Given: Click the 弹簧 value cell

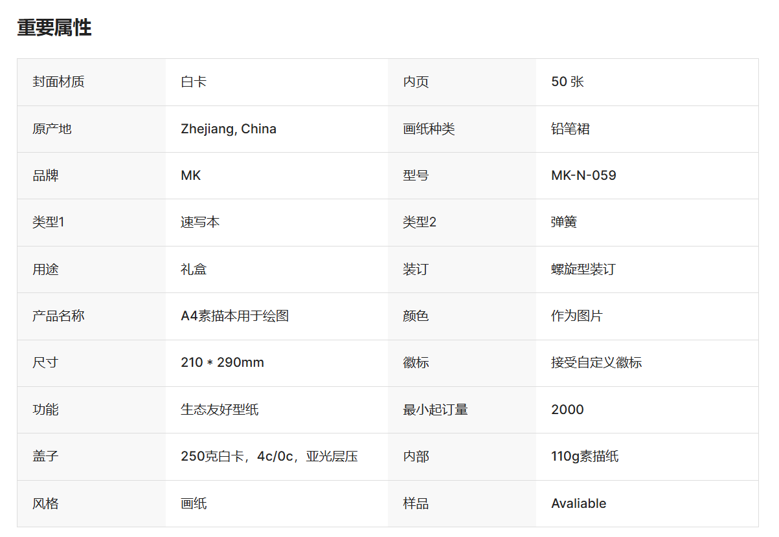Looking at the screenshot, I should pyautogui.click(x=564, y=222).
